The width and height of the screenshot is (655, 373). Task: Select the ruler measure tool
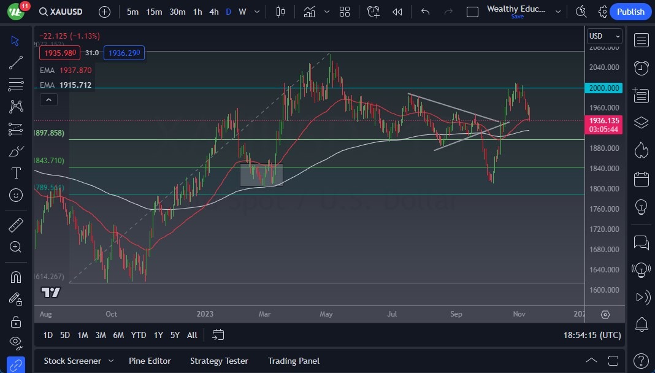point(16,225)
